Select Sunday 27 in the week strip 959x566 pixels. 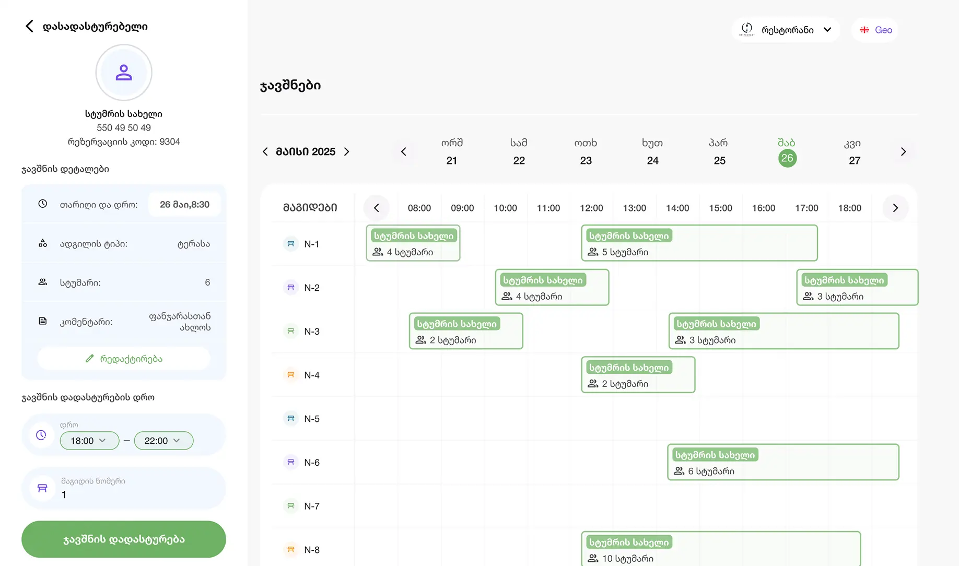(854, 152)
